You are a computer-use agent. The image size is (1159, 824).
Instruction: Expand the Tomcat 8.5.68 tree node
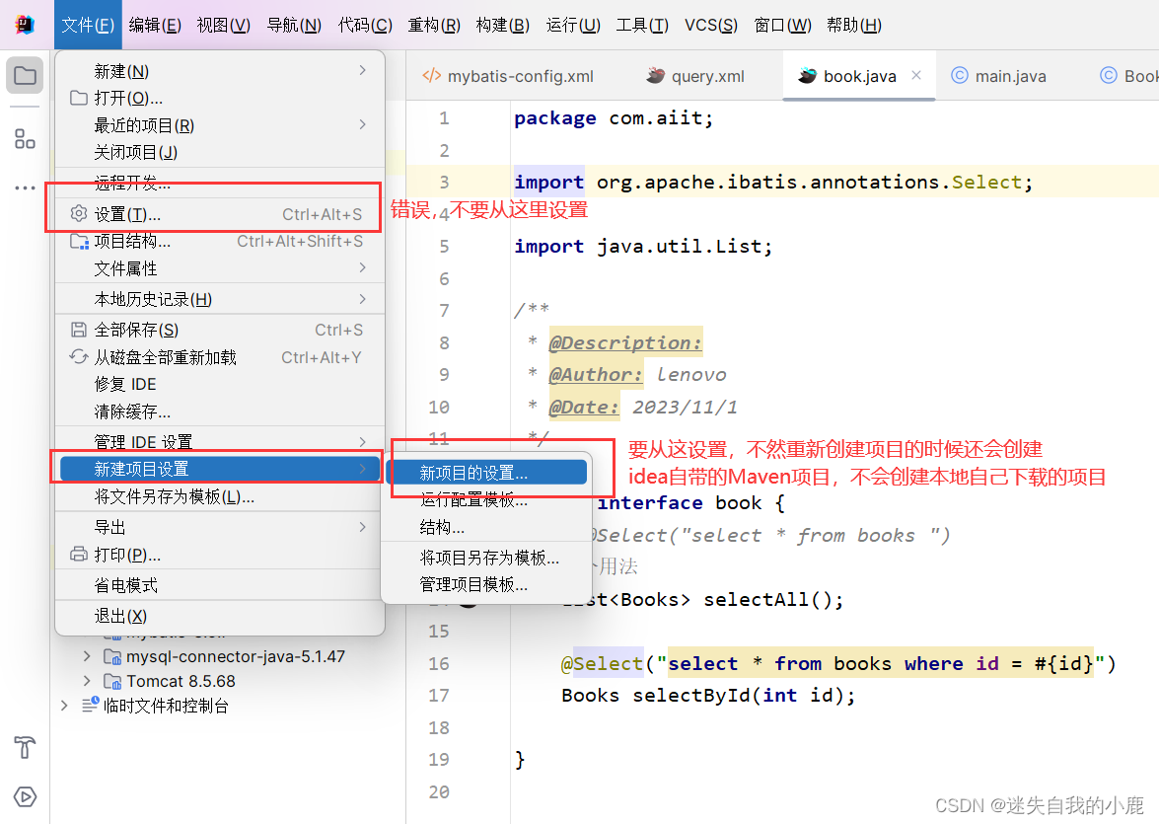pos(87,681)
